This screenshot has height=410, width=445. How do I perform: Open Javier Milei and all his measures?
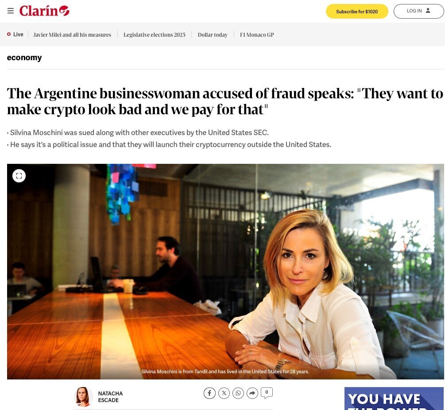(72, 35)
